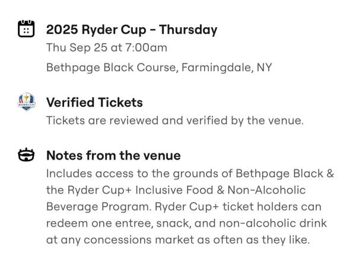Select the '2025 Ryder Cup - Thursday' title
This screenshot has width=356, height=255.
tap(132, 30)
